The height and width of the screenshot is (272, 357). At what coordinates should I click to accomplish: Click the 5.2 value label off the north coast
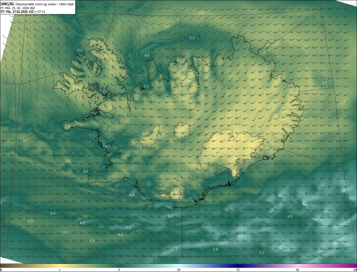point(192,38)
